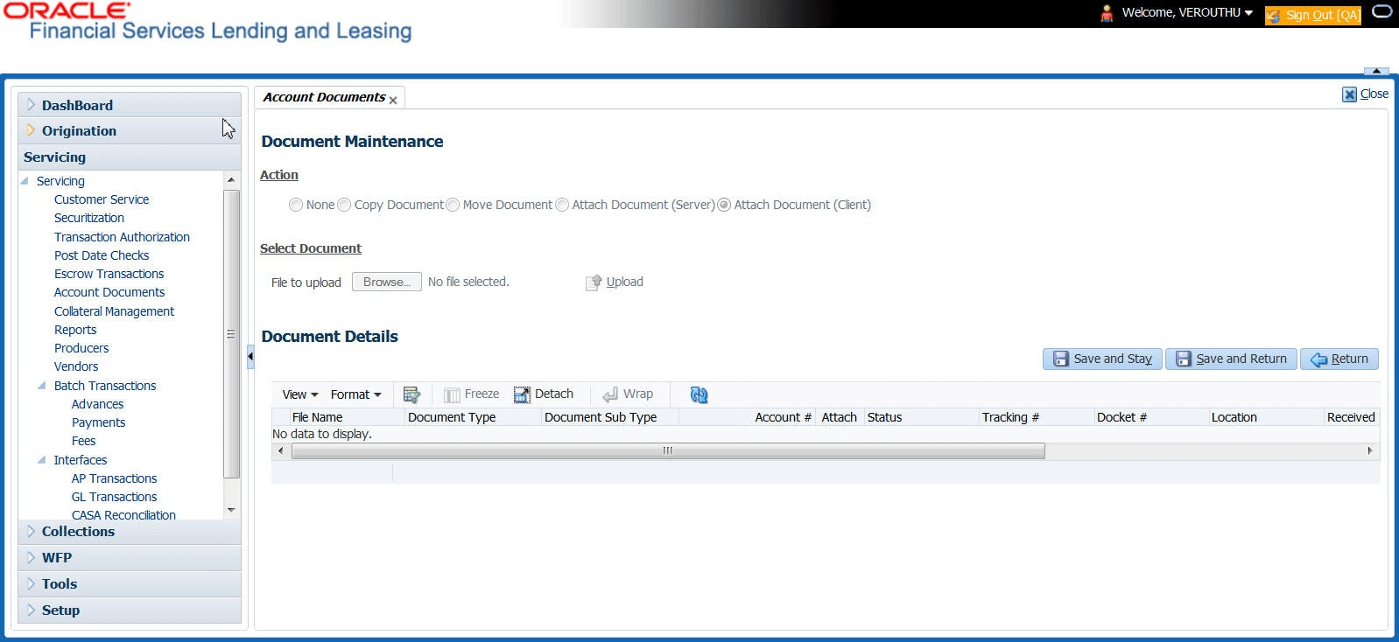This screenshot has height=642, width=1399.
Task: Open Escrow Transactions in the tree
Action: [109, 274]
